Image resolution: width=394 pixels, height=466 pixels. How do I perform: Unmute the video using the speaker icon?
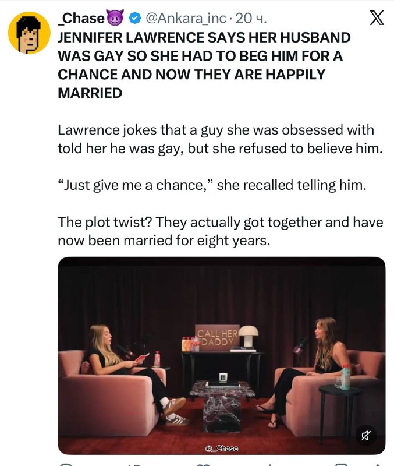tap(366, 436)
